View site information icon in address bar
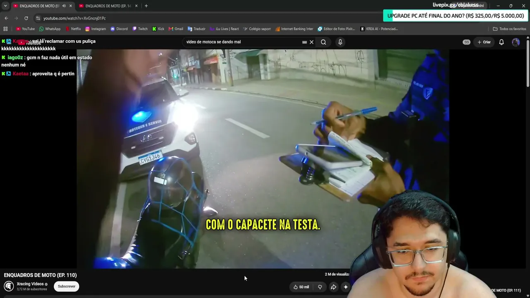Screen dimensions: 530x298 [x=38, y=18]
